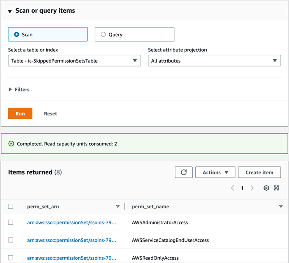Click the orange Run button
Screen dimensions: 289x263
pos(20,114)
